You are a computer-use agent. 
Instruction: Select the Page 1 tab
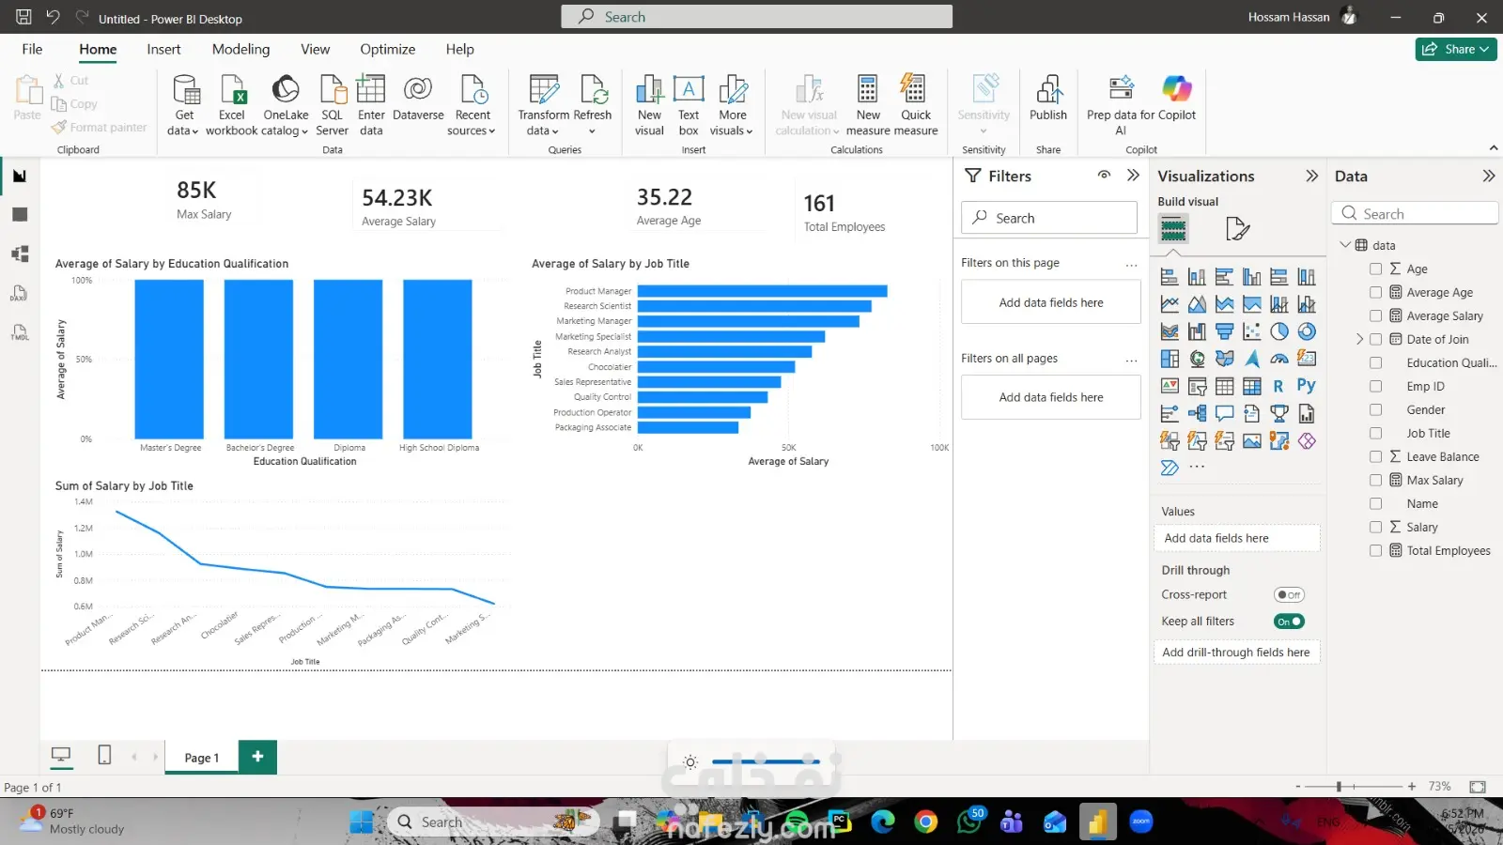coord(201,758)
